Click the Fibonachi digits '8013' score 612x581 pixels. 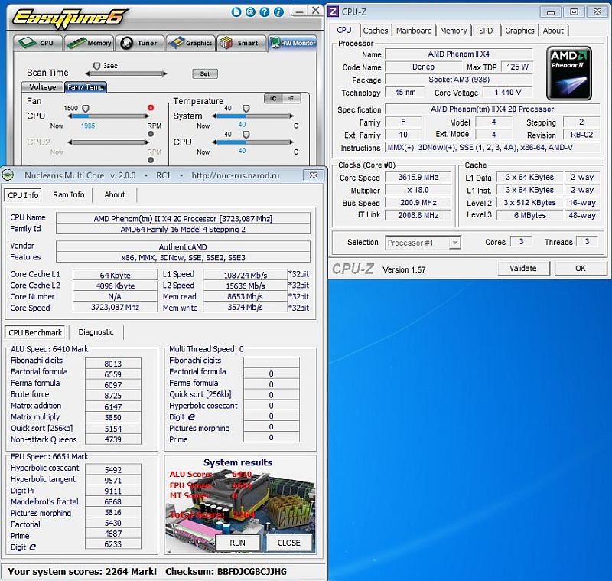(112, 364)
